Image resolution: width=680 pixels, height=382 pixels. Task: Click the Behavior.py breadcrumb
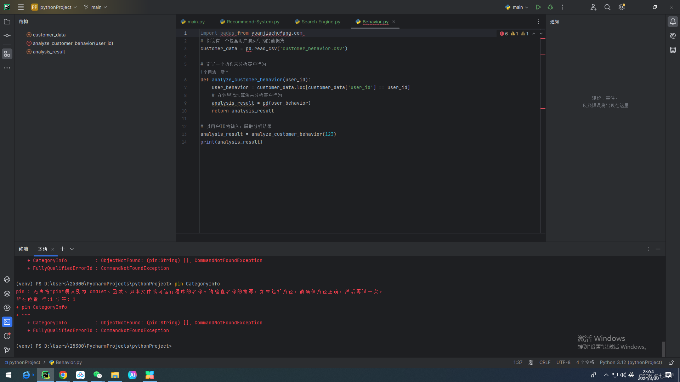click(66, 363)
